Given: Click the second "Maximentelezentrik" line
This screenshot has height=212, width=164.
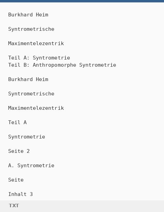Looking at the screenshot, I should 36,108.
